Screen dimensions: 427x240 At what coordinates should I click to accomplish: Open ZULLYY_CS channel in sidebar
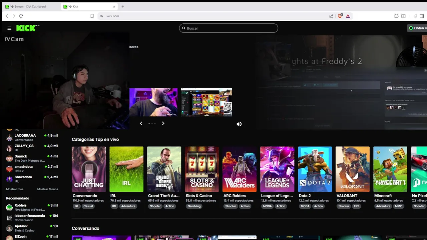[32, 148]
